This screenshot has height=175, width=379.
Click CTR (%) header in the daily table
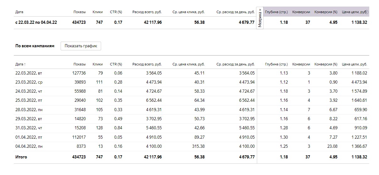point(116,64)
